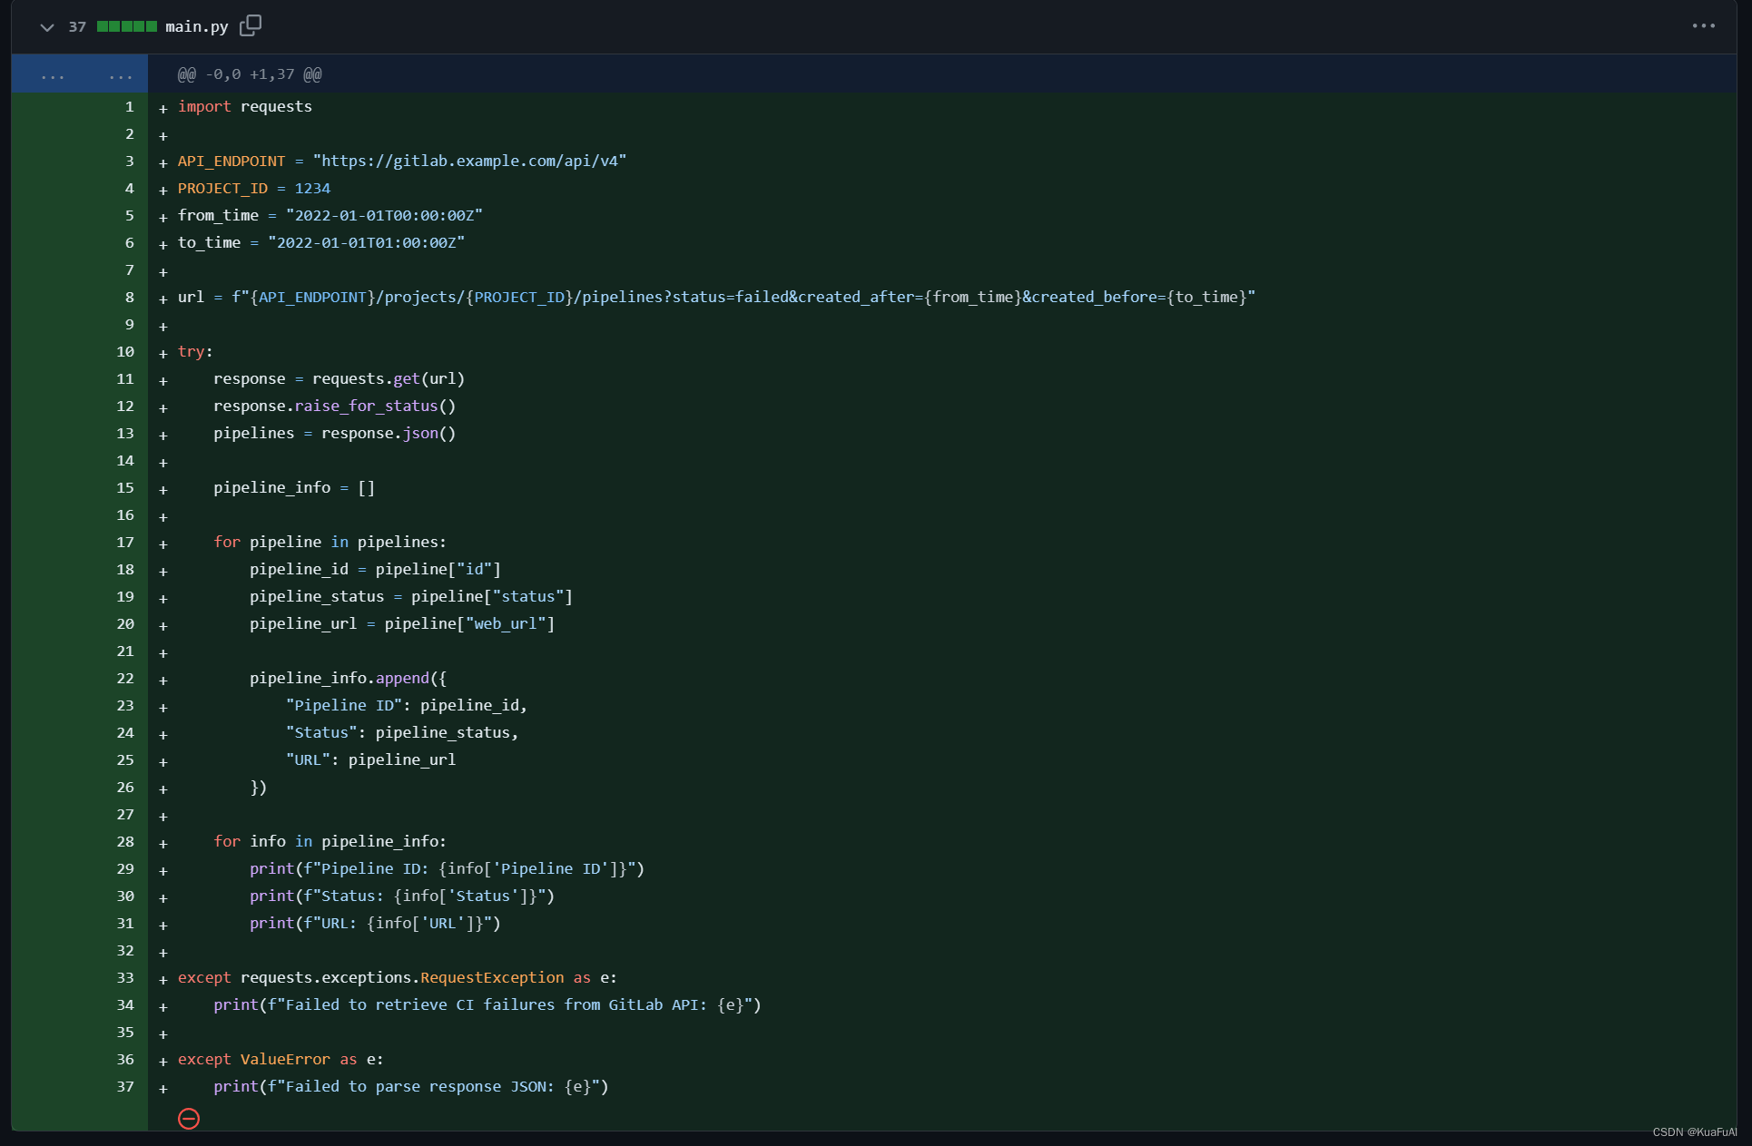
Task: Click the plus marker on the PROJECT_ID line
Action: (x=163, y=191)
